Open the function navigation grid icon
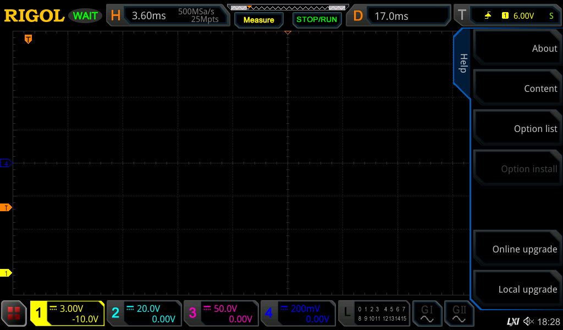Viewport: 563px width, 330px height. click(14, 313)
